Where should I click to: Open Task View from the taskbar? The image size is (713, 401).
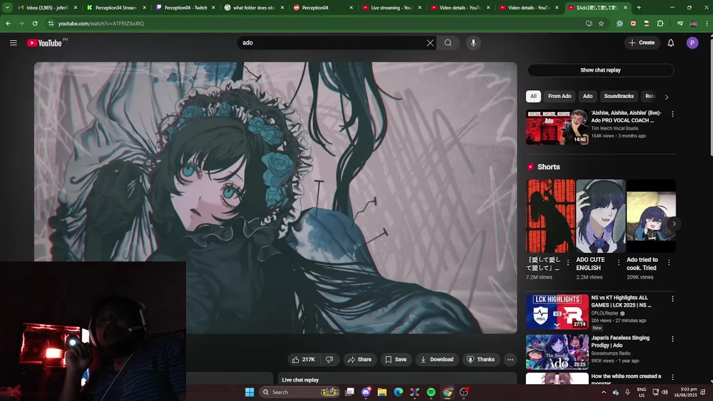(x=350, y=392)
